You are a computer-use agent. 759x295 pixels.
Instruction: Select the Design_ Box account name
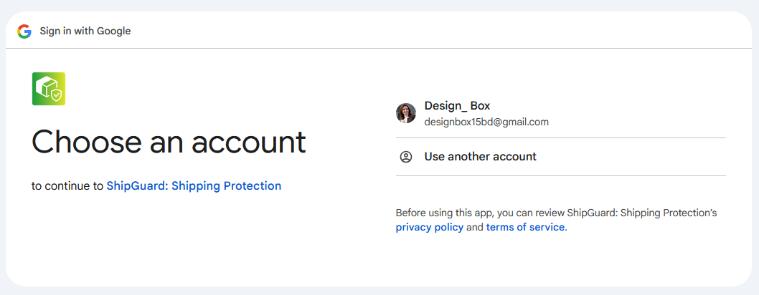click(457, 106)
